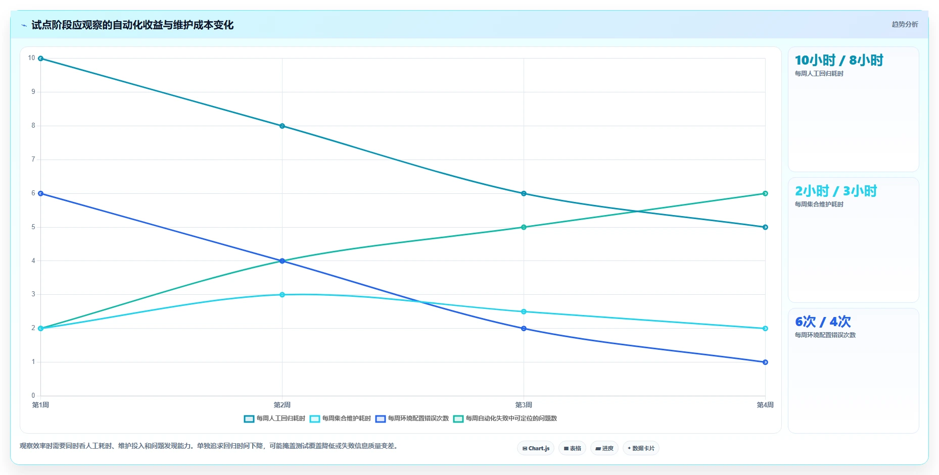Click the 每周人工回归耗时 card caption
Image resolution: width=939 pixels, height=475 pixels.
[x=819, y=74]
